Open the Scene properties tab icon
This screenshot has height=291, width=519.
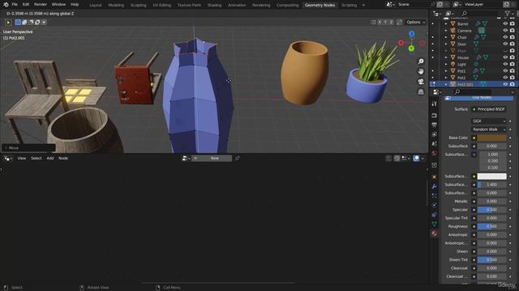435,144
